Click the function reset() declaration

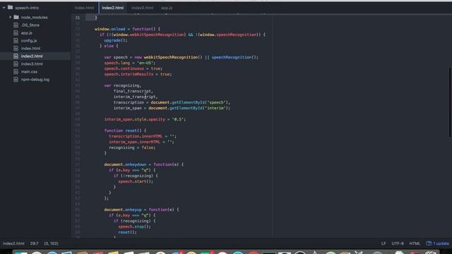point(125,131)
